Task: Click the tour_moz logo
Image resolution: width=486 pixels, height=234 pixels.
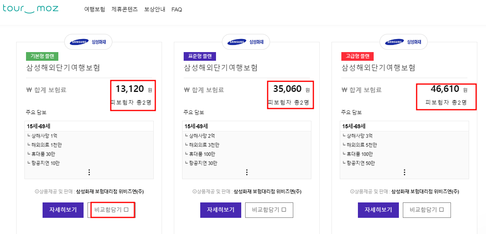Action: click(x=31, y=8)
